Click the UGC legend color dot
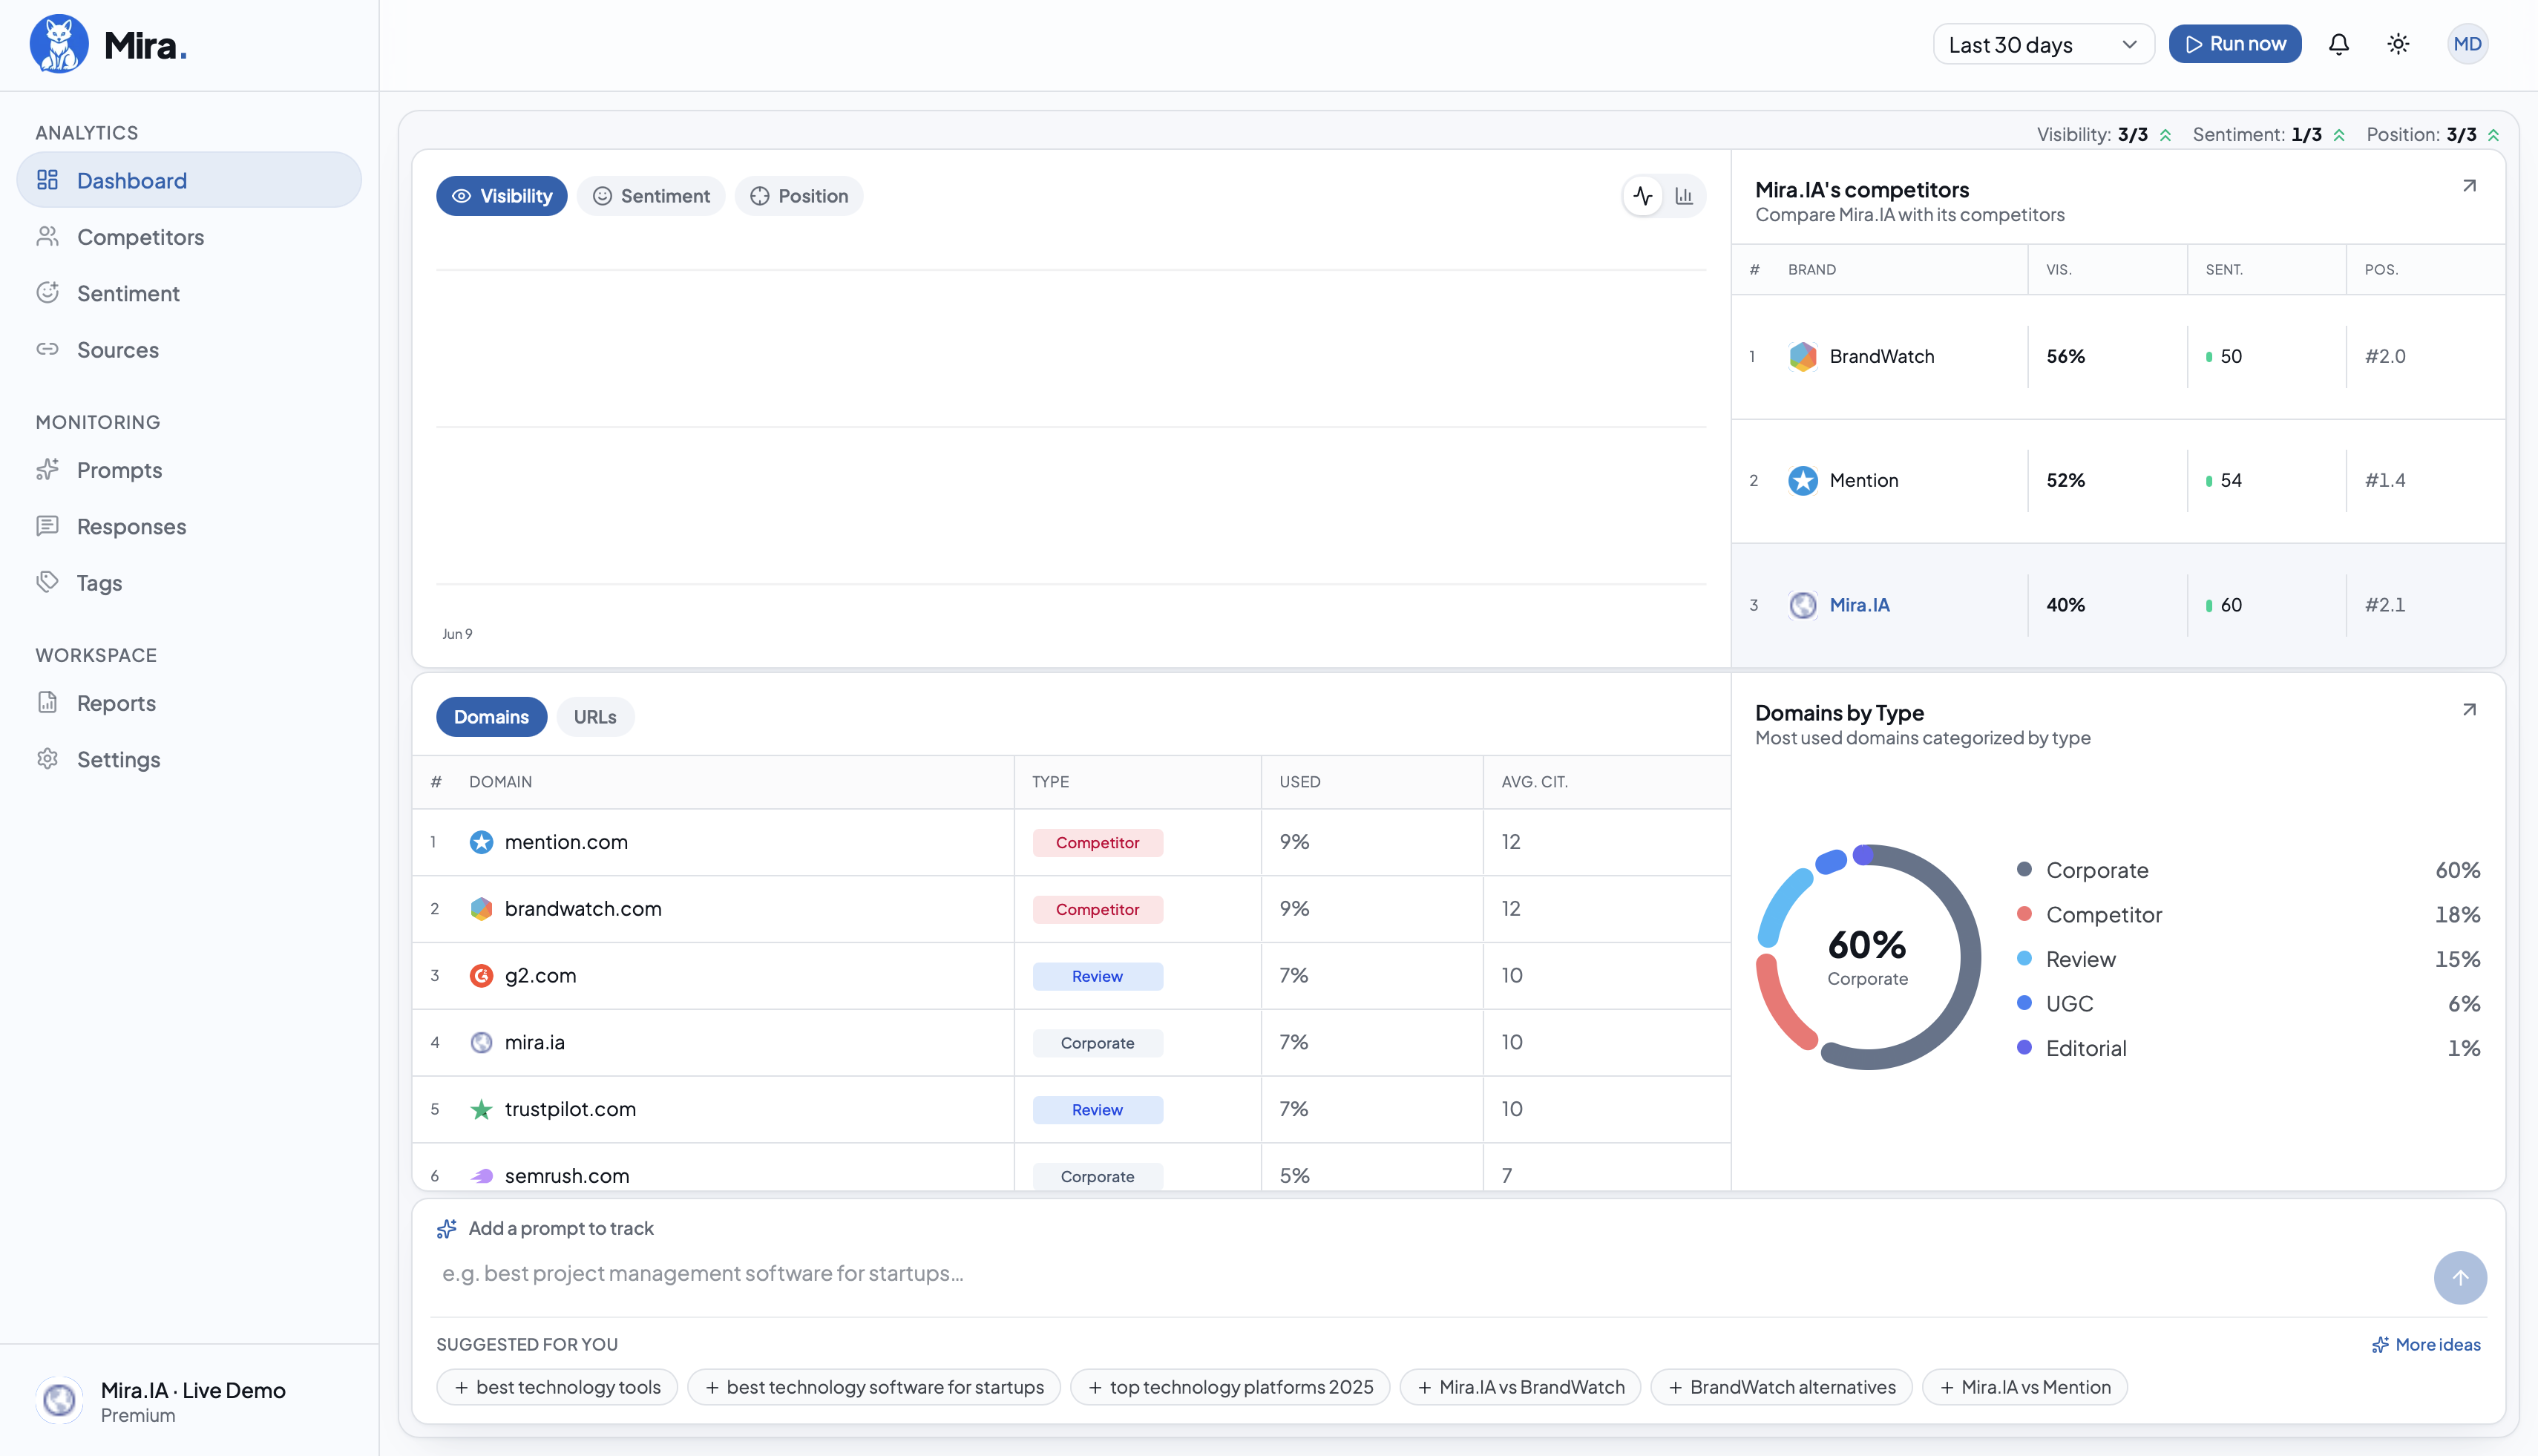This screenshot has width=2538, height=1456. 2024,1003
